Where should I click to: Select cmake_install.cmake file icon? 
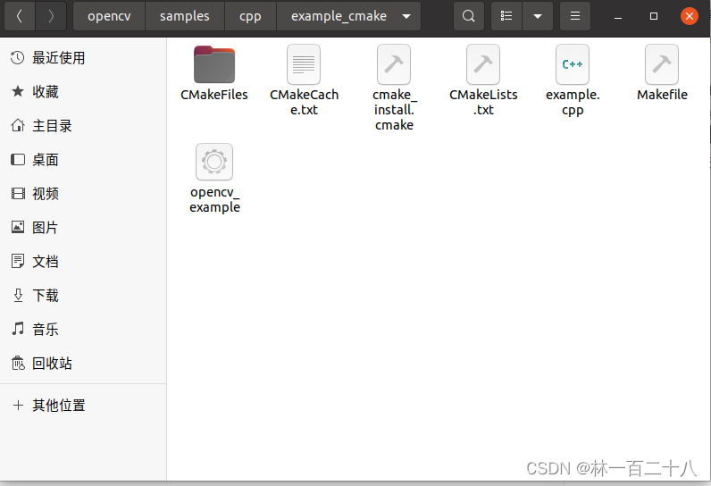tap(394, 64)
